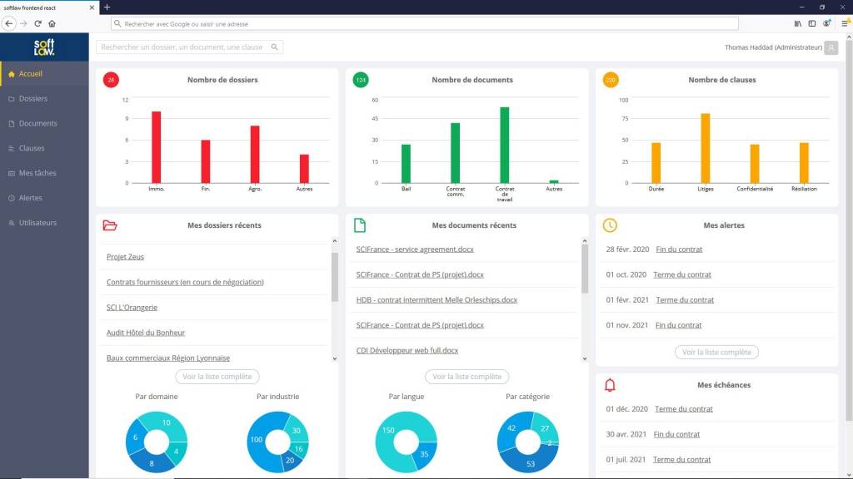Image resolution: width=853 pixels, height=479 pixels.
Task: Open SCIFrance - service agreement.docx
Action: click(415, 249)
